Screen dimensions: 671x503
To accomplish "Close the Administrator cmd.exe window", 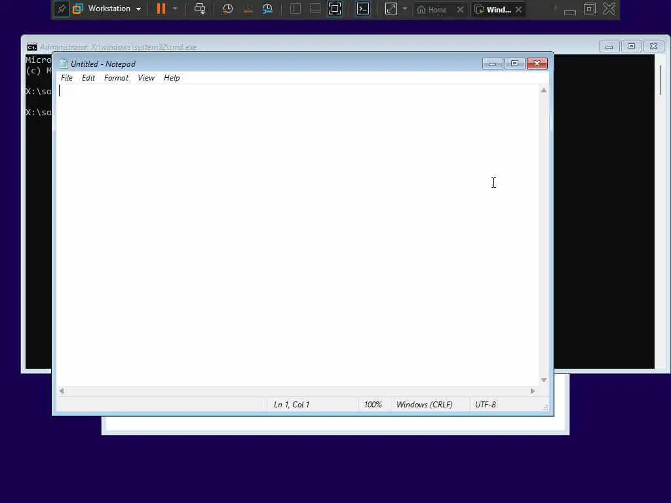I will point(653,47).
